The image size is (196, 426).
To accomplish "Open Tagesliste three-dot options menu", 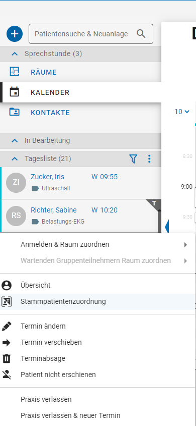I will point(149,158).
